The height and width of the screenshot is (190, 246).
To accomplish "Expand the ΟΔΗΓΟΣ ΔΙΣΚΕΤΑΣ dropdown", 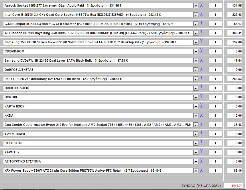I will point(196,70).
